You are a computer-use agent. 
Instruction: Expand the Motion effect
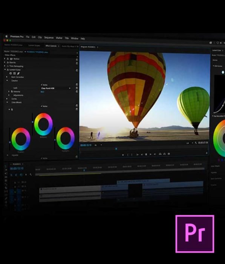pos(5,59)
